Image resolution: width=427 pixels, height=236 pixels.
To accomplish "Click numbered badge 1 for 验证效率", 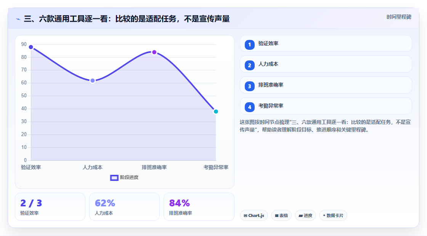I will point(249,45).
